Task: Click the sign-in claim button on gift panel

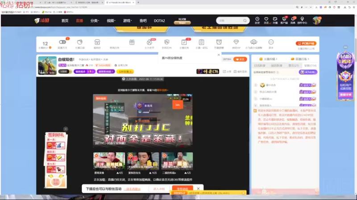Action: click(56, 182)
